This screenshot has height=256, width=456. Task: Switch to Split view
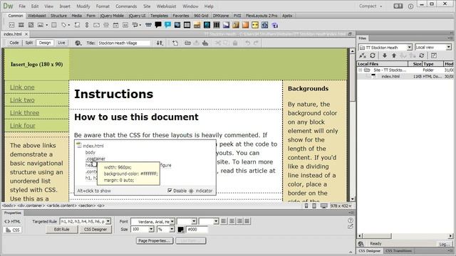(x=28, y=43)
